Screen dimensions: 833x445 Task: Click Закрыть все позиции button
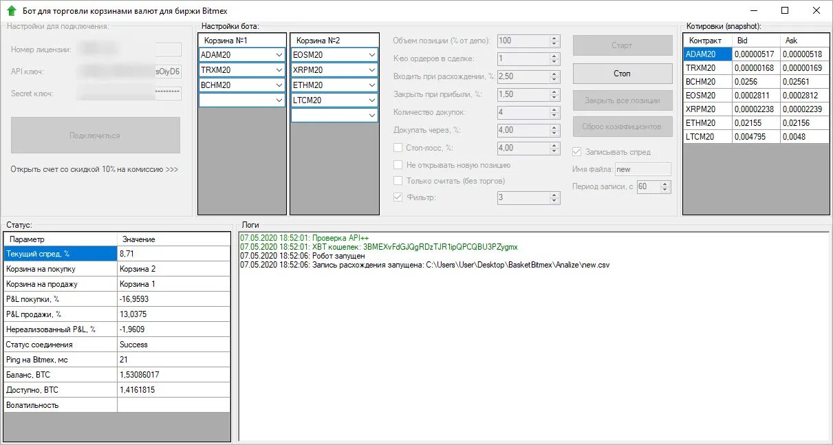pos(623,100)
